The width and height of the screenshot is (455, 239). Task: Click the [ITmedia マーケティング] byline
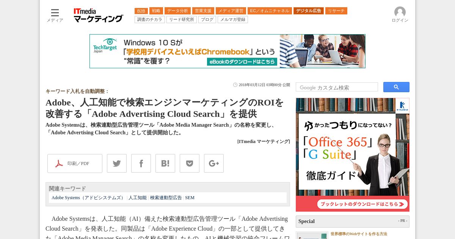[x=264, y=142]
